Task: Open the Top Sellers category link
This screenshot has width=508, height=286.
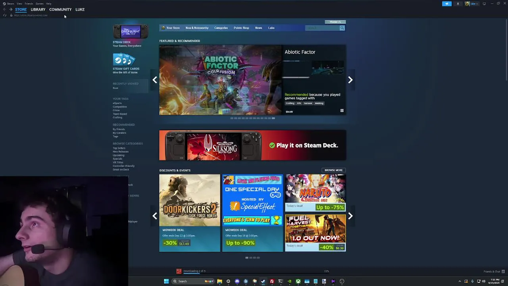Action: coord(119,148)
